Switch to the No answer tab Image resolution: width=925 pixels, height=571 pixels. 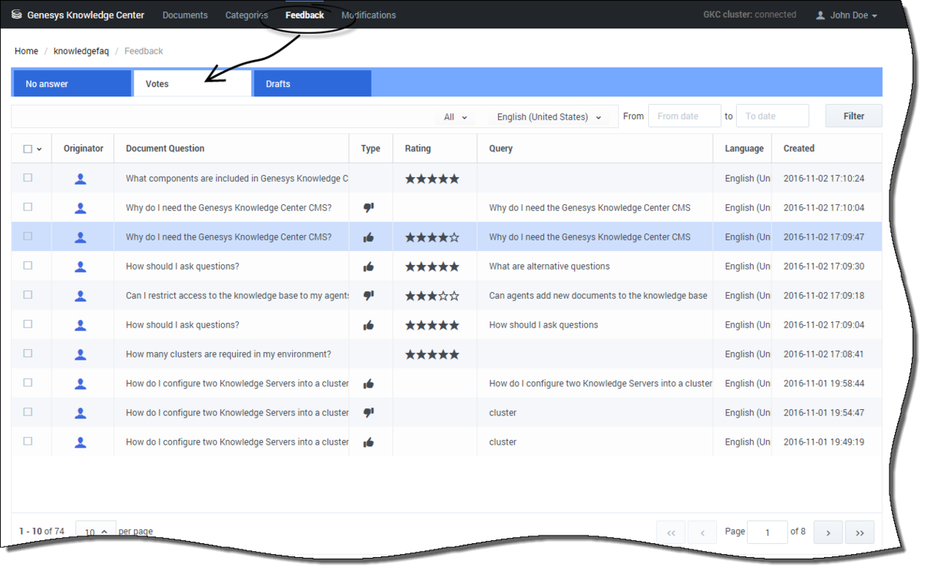(72, 84)
